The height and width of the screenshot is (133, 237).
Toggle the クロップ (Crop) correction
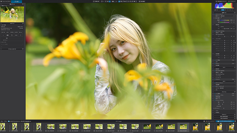click(215, 64)
